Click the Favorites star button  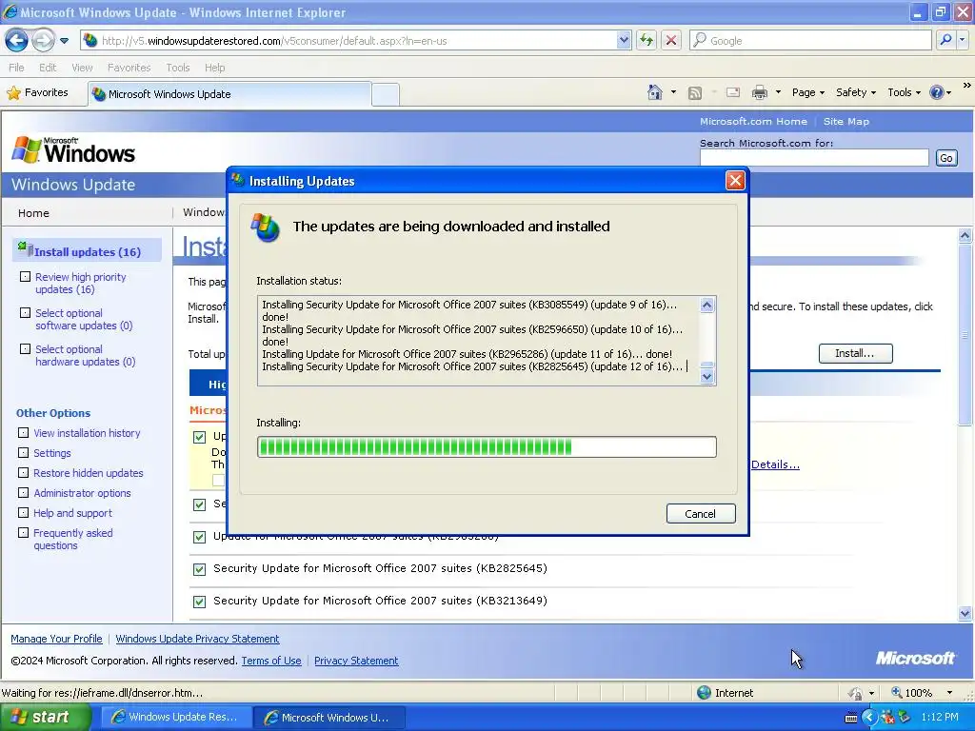pyautogui.click(x=37, y=92)
